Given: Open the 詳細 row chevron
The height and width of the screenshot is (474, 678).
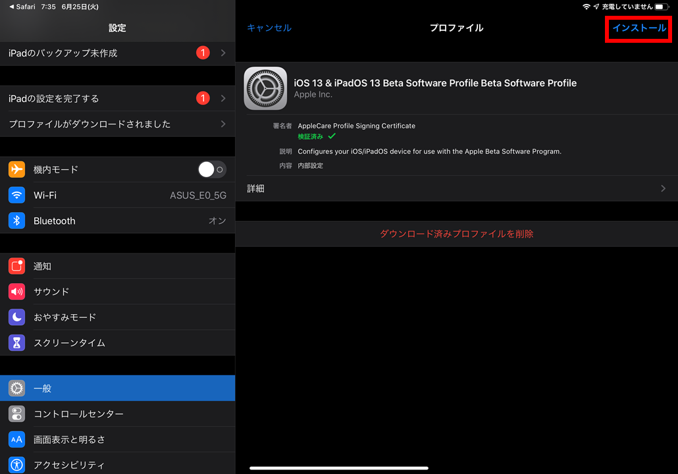Looking at the screenshot, I should (663, 188).
